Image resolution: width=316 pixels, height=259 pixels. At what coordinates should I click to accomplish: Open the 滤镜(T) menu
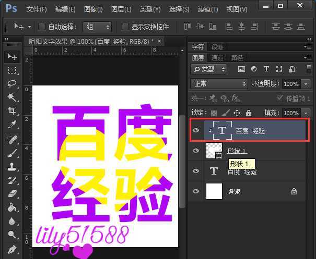click(x=207, y=9)
